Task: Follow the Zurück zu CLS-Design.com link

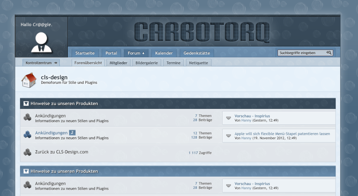Action: click(x=62, y=152)
